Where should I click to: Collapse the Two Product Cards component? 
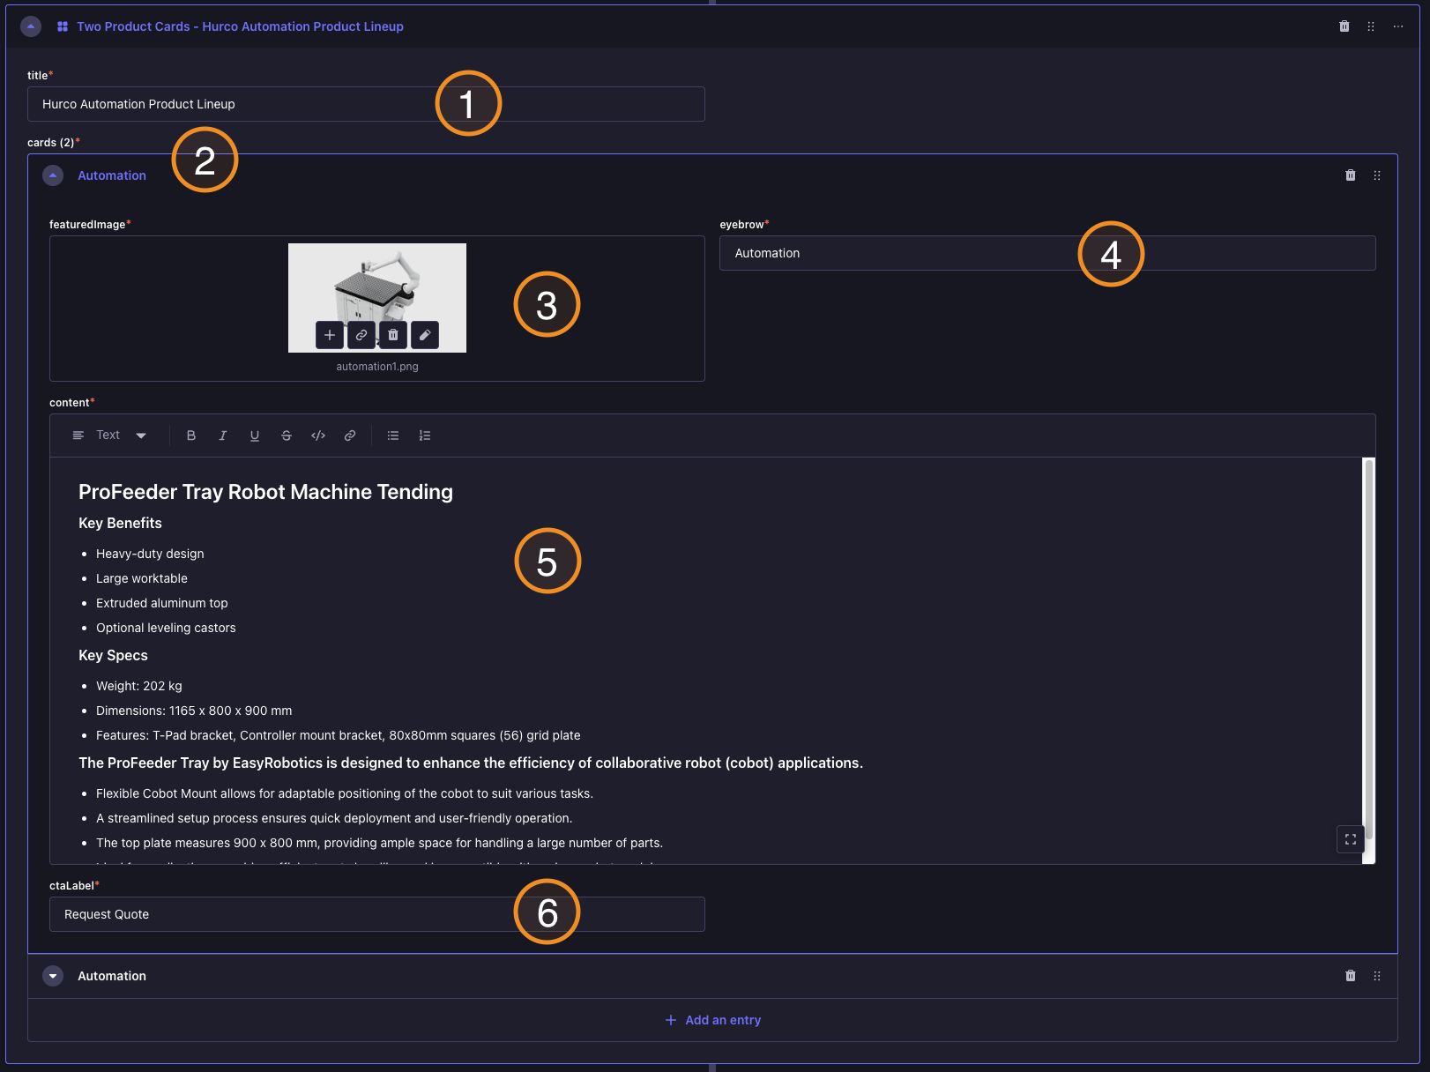tap(31, 26)
